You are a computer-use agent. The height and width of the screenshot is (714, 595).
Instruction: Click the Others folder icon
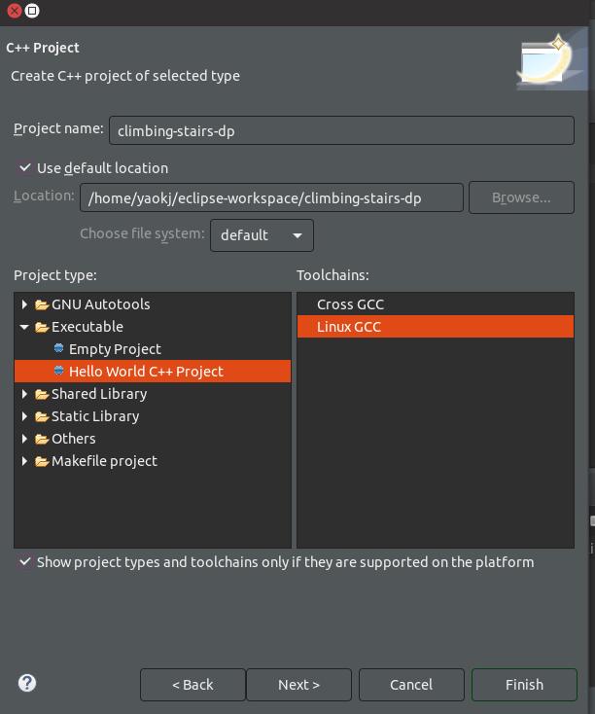(42, 439)
